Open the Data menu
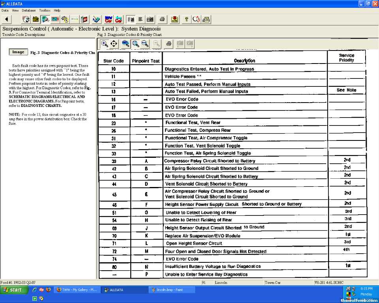 click(x=5, y=10)
